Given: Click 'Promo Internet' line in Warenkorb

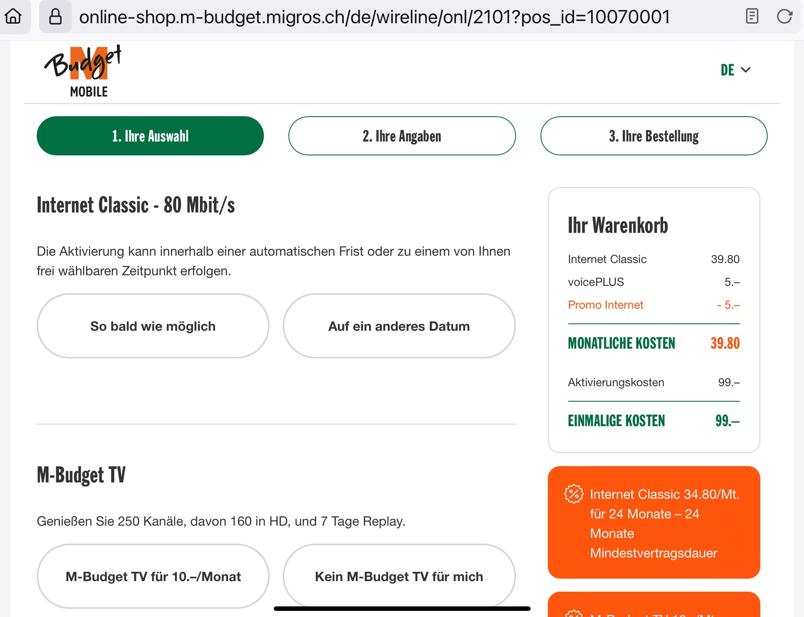Looking at the screenshot, I should tap(605, 305).
